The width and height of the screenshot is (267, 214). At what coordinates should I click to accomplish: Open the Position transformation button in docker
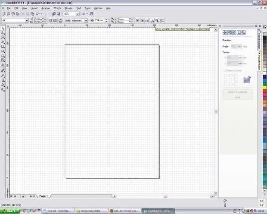[225, 33]
